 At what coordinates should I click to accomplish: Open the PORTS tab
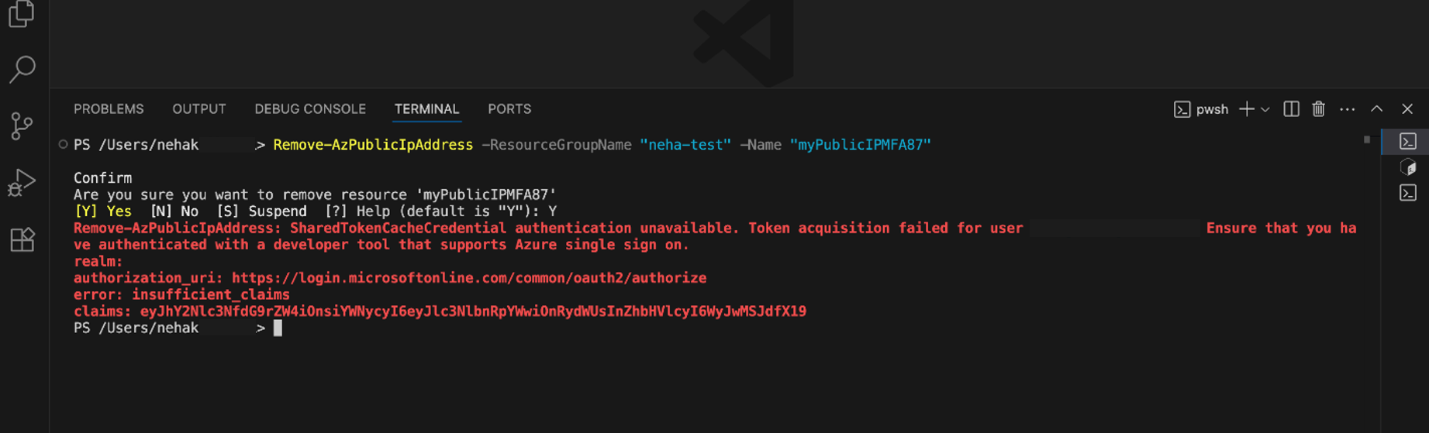coord(509,109)
